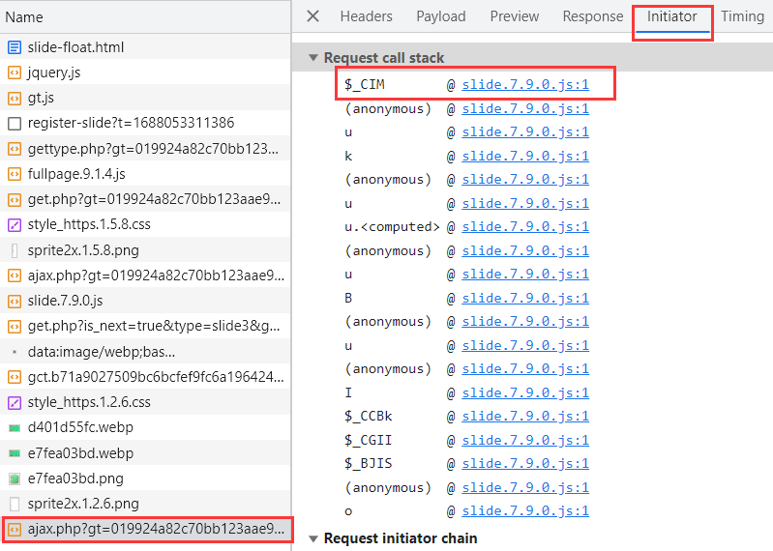The height and width of the screenshot is (551, 773).
Task: Select slide-float.html document icon
Action: [15, 47]
